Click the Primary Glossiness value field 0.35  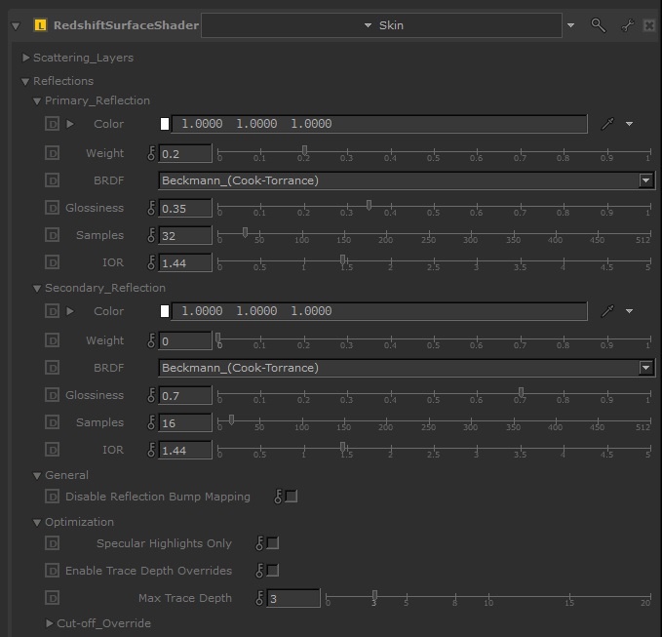click(x=185, y=208)
